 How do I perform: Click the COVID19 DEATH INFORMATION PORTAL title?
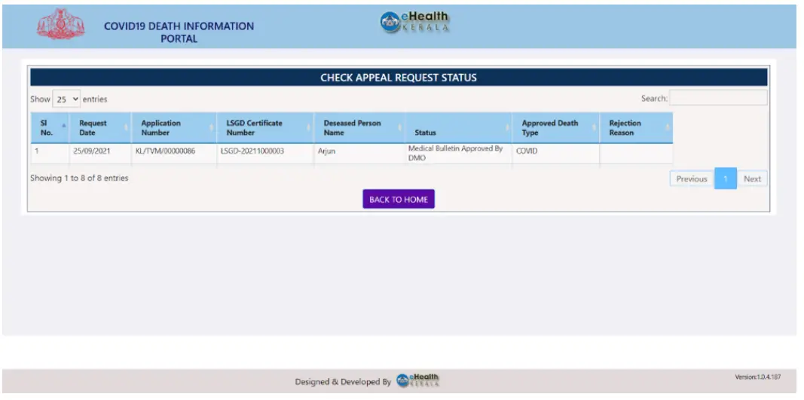point(179,32)
